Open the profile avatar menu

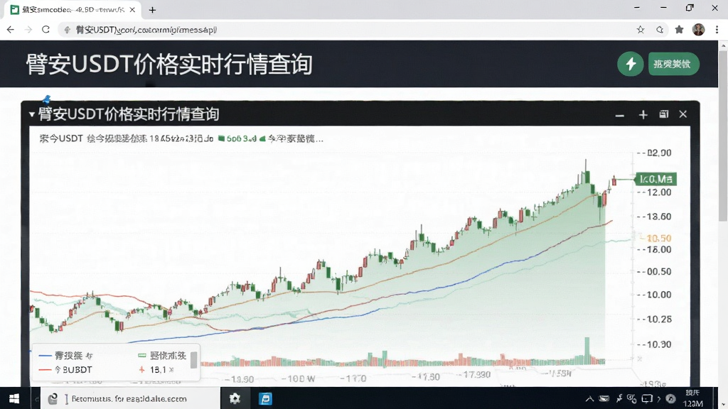pyautogui.click(x=698, y=30)
